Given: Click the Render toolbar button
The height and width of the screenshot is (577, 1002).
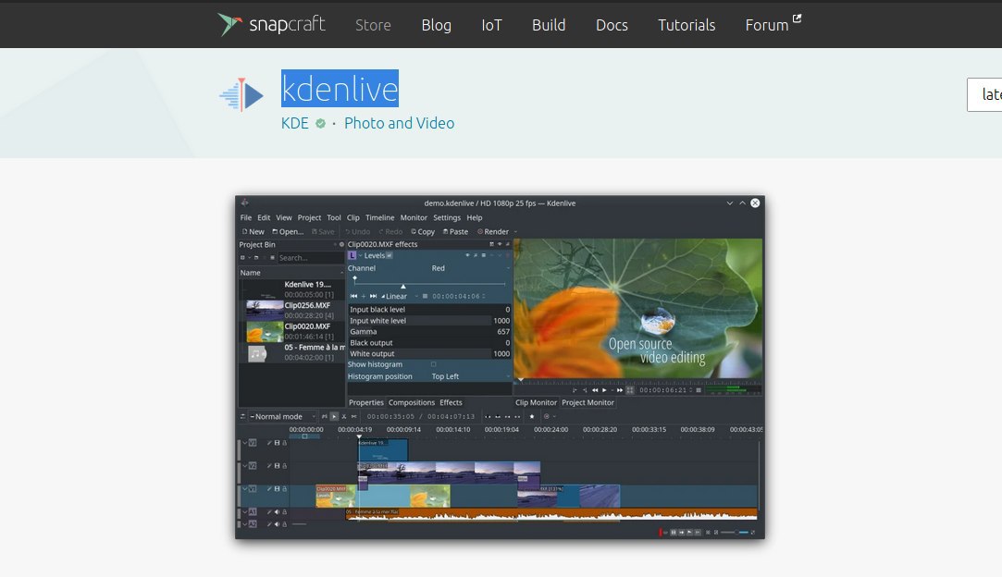Looking at the screenshot, I should point(493,232).
